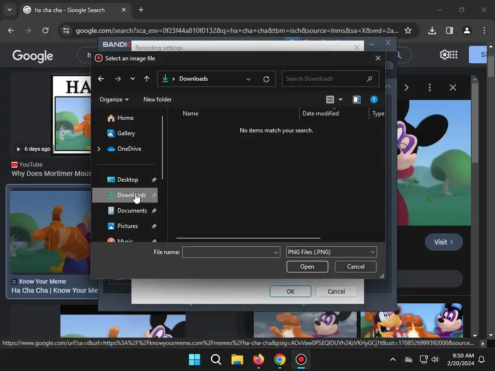The width and height of the screenshot is (495, 371).
Task: Open taskbar Search
Action: click(216, 359)
